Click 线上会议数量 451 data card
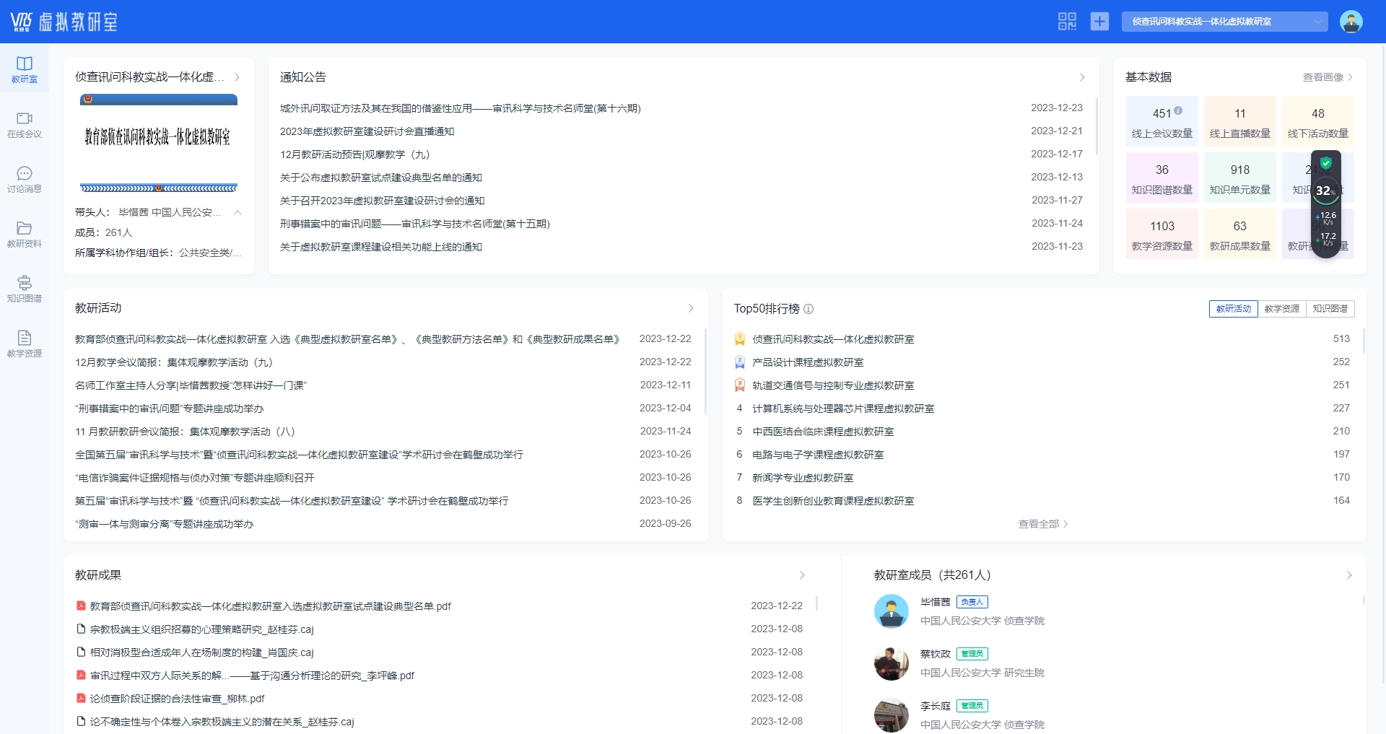The height and width of the screenshot is (734, 1386). pyautogui.click(x=1161, y=121)
